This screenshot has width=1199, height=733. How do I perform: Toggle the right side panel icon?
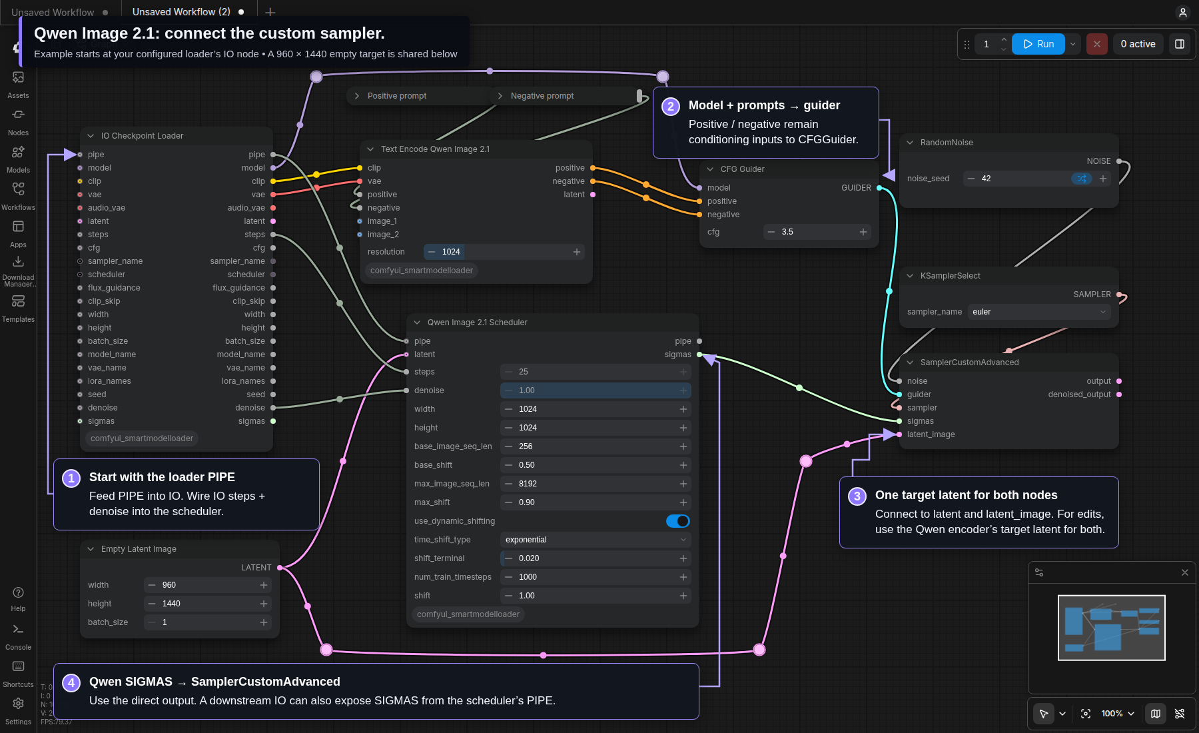point(1180,44)
